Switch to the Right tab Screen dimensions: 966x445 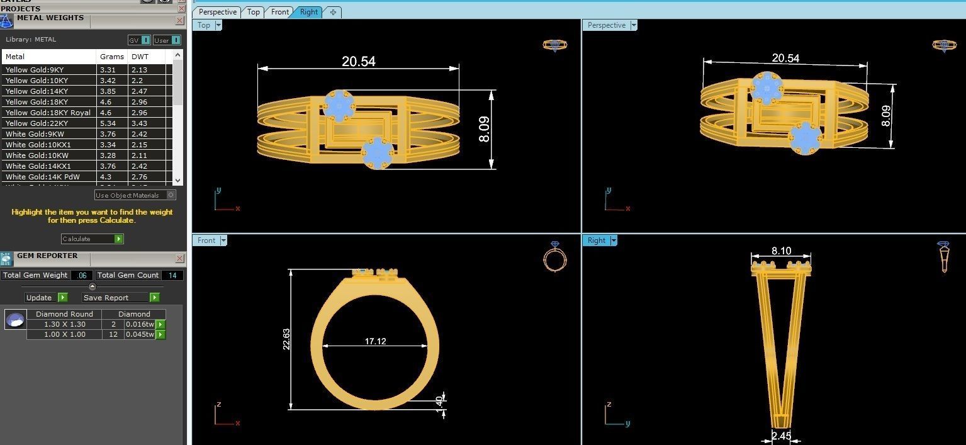coord(309,12)
